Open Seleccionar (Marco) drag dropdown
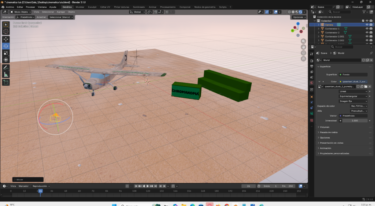Viewport: 375px width, 206px height. (x=61, y=17)
